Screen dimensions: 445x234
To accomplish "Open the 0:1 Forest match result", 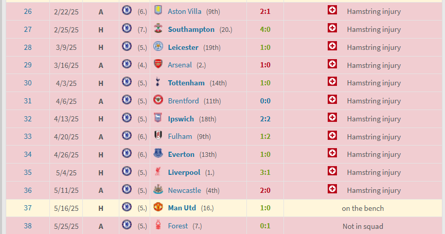I will (265, 226).
